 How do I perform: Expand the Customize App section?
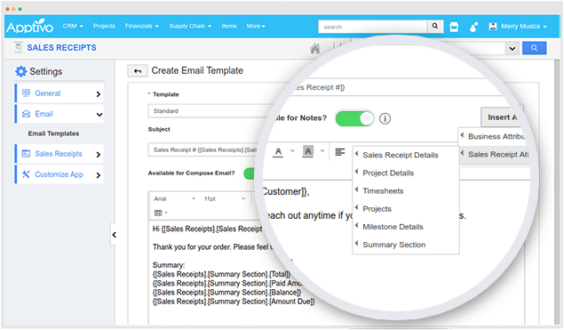tap(60, 174)
